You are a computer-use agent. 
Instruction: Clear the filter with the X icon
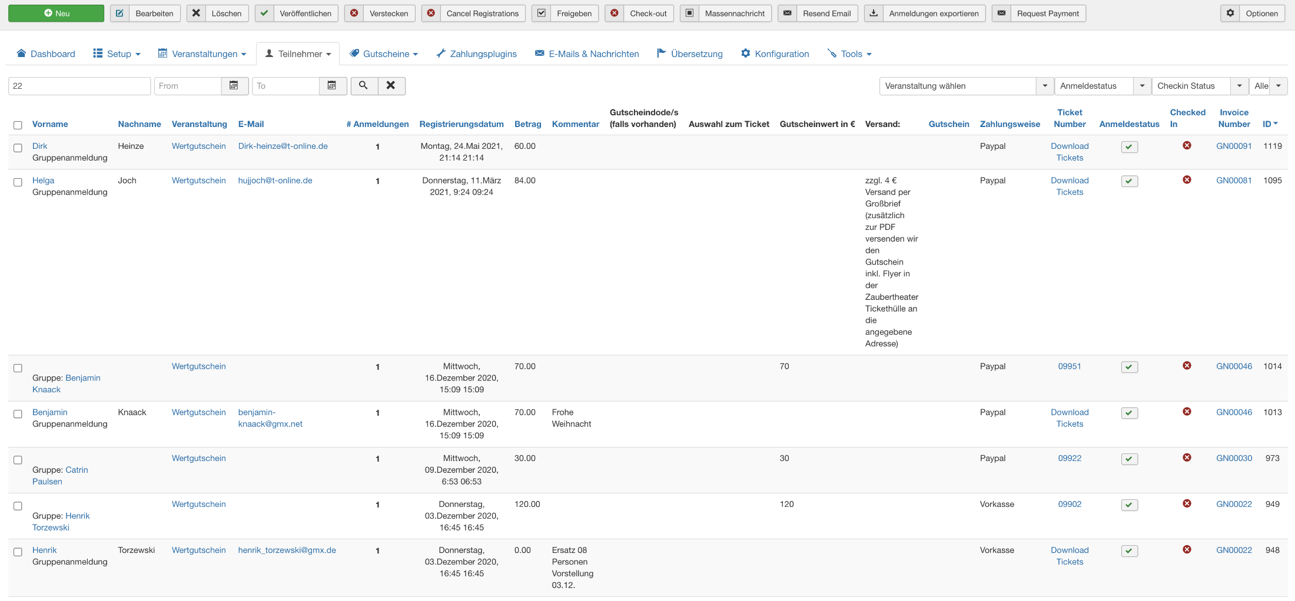[391, 86]
